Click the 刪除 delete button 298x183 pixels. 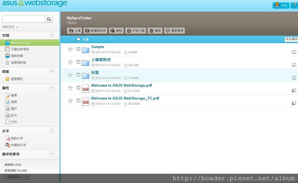point(155,30)
